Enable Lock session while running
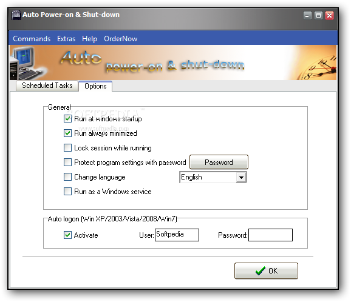 pos(67,147)
